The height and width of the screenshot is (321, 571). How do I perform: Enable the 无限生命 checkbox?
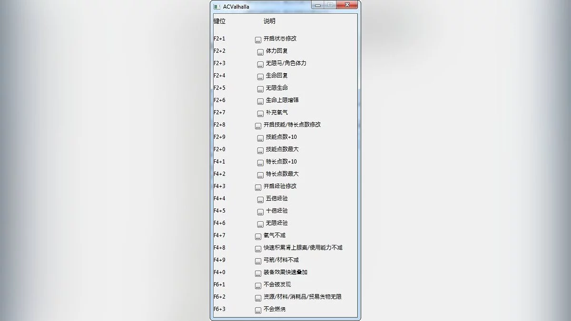(260, 89)
